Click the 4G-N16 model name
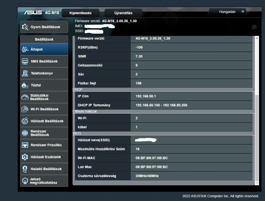The image size is (265, 201). click(x=52, y=13)
